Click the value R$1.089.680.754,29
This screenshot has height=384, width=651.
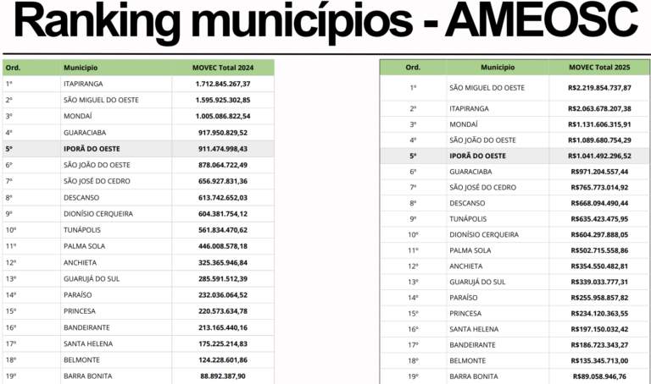click(599, 140)
